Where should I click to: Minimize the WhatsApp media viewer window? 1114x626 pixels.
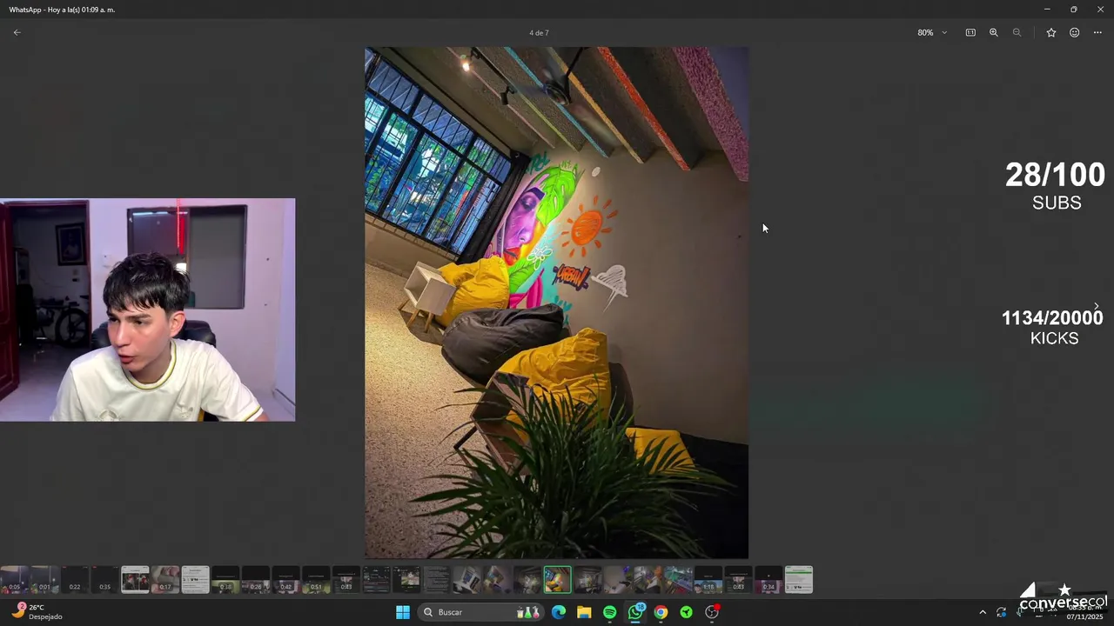point(1047,9)
